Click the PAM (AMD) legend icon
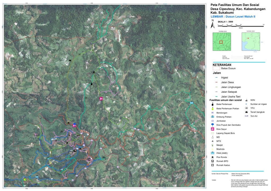 [x=213, y=153]
